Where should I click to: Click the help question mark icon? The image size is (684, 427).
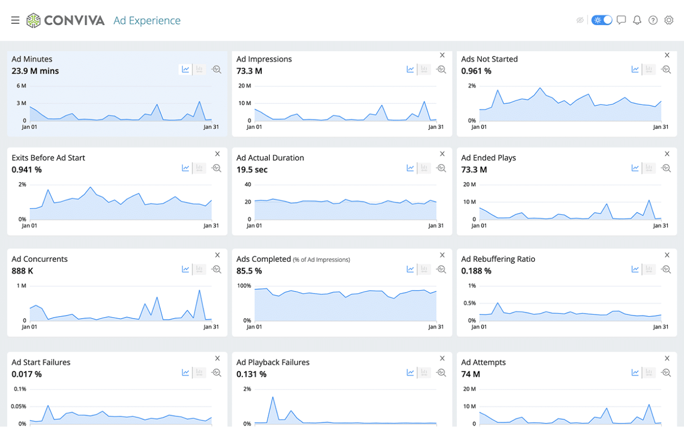[x=653, y=20]
